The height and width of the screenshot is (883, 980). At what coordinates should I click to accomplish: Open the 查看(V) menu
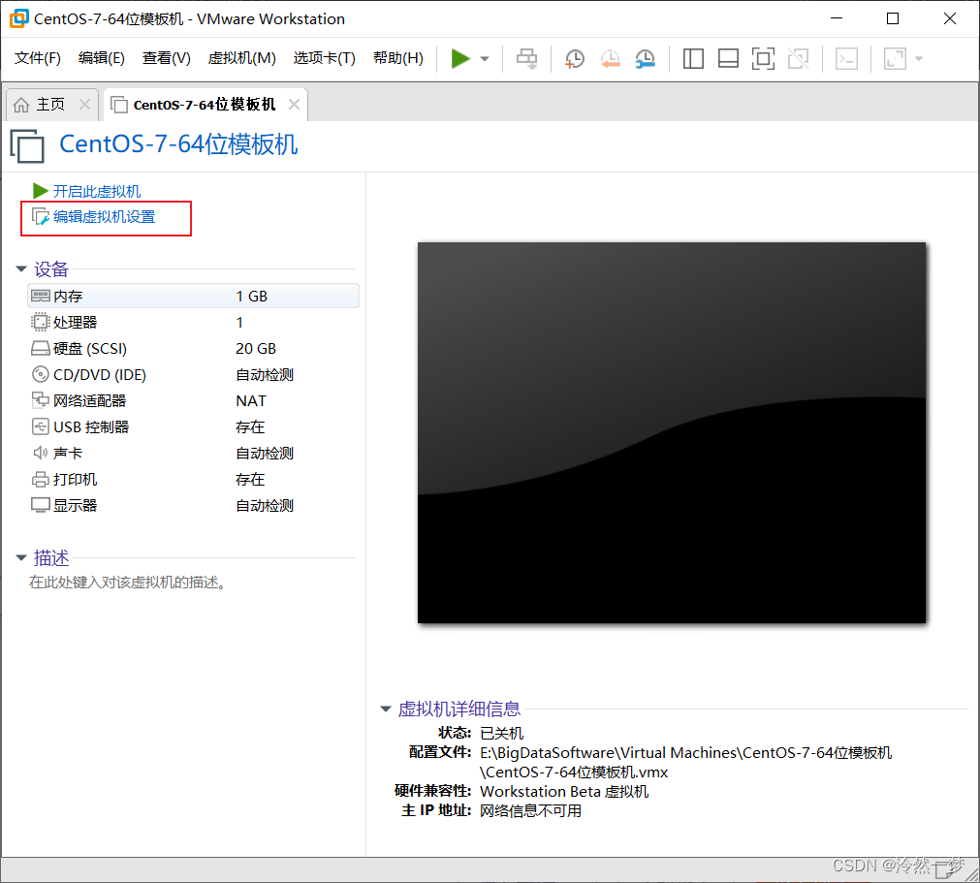(x=167, y=58)
